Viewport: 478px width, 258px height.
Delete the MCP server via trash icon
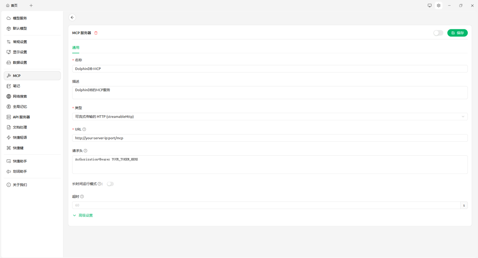coord(96,33)
